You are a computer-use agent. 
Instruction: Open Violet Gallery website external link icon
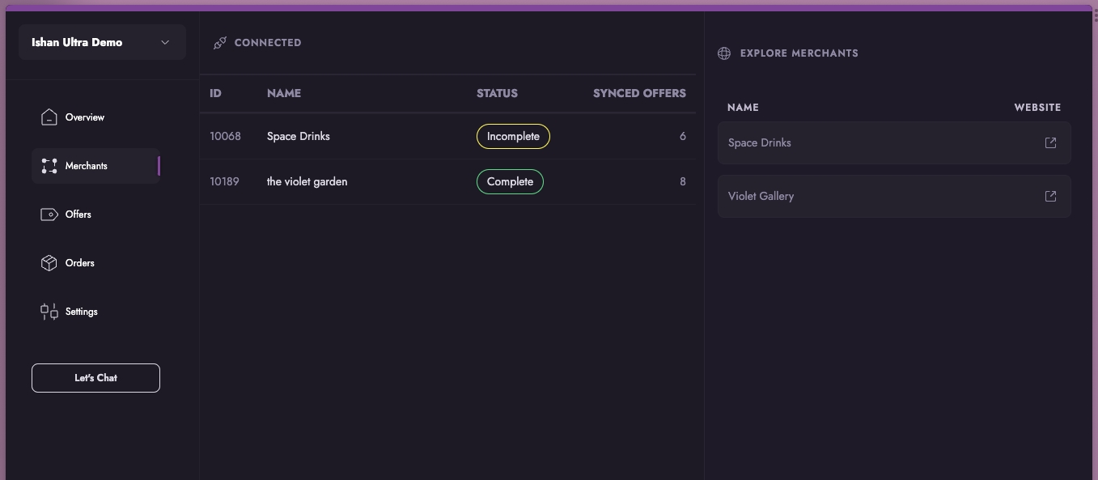1050,196
